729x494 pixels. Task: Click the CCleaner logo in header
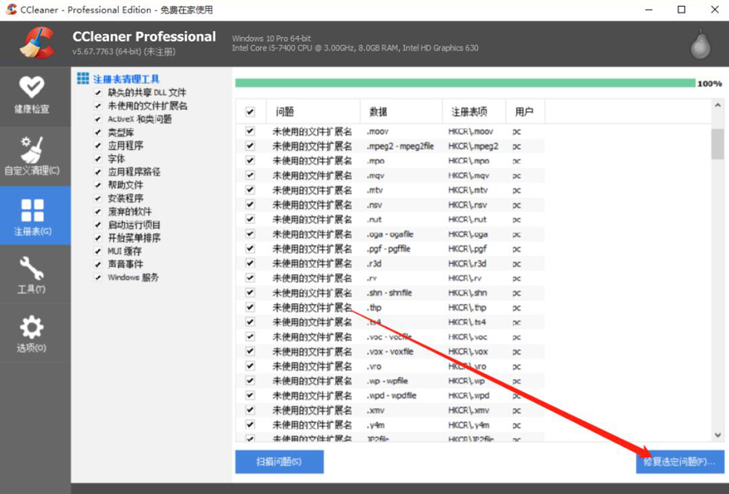(x=37, y=43)
